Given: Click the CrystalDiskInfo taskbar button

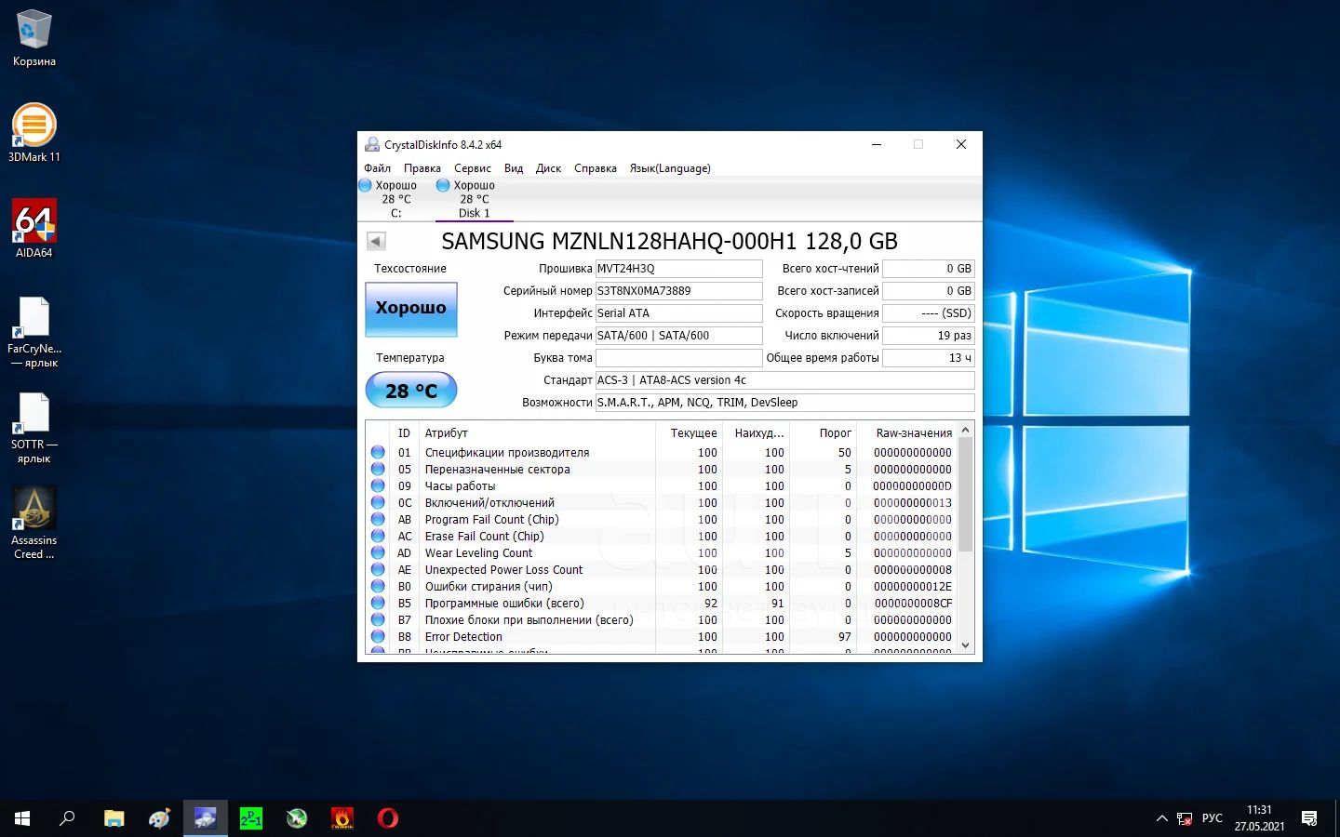Looking at the screenshot, I should click(x=205, y=818).
